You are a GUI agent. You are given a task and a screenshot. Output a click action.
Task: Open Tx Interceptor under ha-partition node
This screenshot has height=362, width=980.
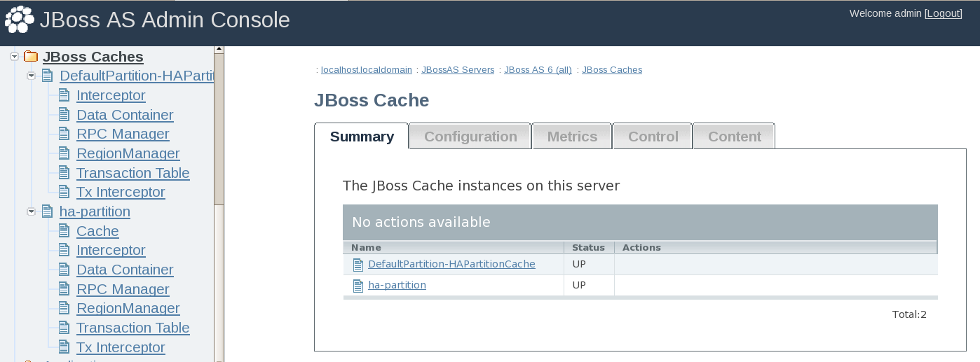click(x=121, y=347)
